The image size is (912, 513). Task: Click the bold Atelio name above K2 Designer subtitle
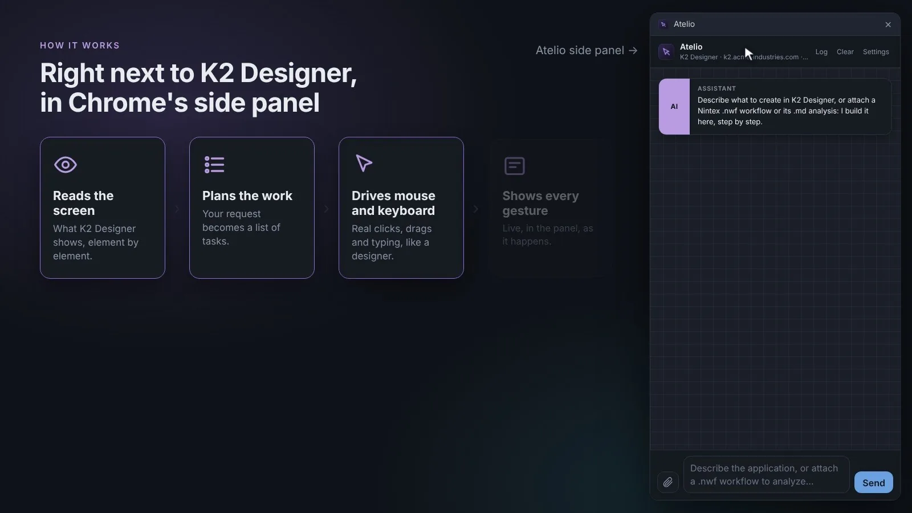tap(691, 47)
